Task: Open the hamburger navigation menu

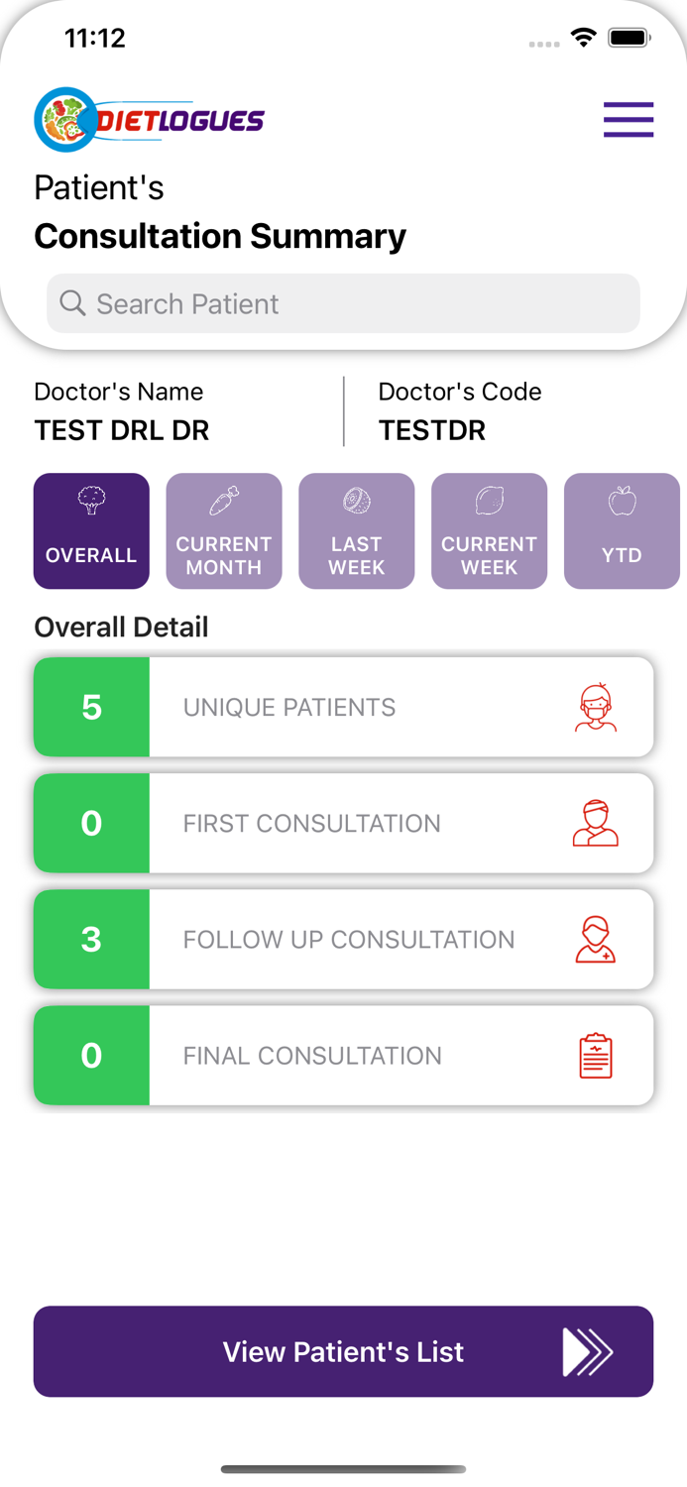Action: point(629,119)
